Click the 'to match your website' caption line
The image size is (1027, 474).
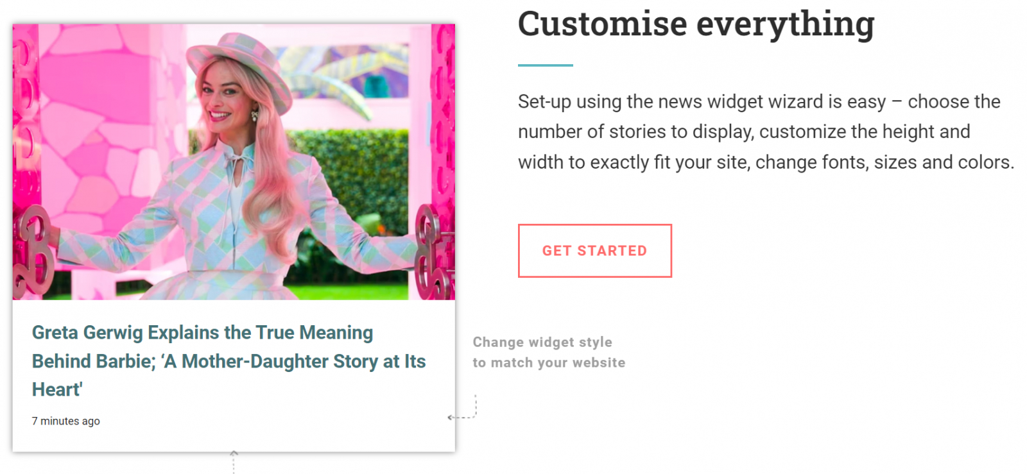549,363
